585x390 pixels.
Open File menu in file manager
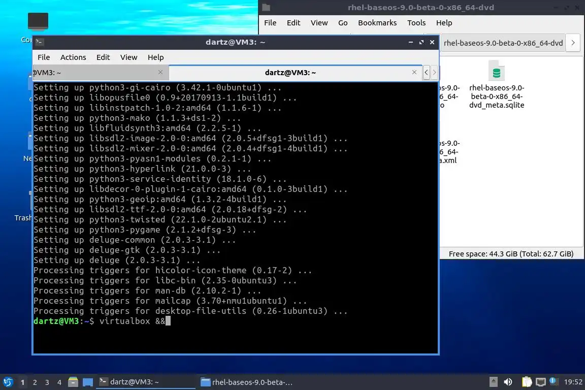(x=270, y=23)
